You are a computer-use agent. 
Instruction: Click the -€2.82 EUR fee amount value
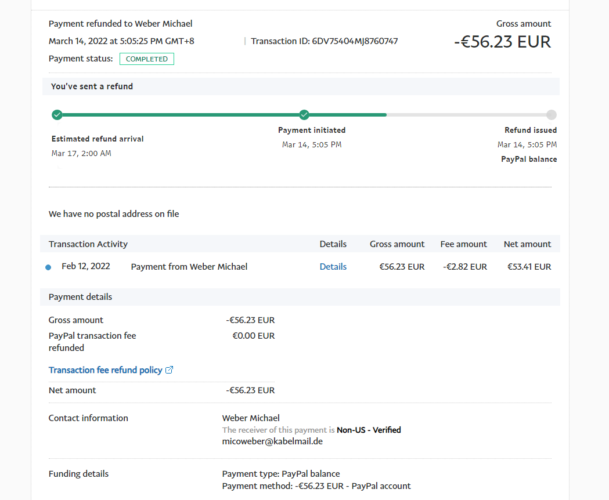tap(465, 267)
